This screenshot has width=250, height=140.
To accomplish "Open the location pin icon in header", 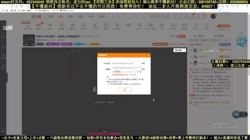I will 204,16.
